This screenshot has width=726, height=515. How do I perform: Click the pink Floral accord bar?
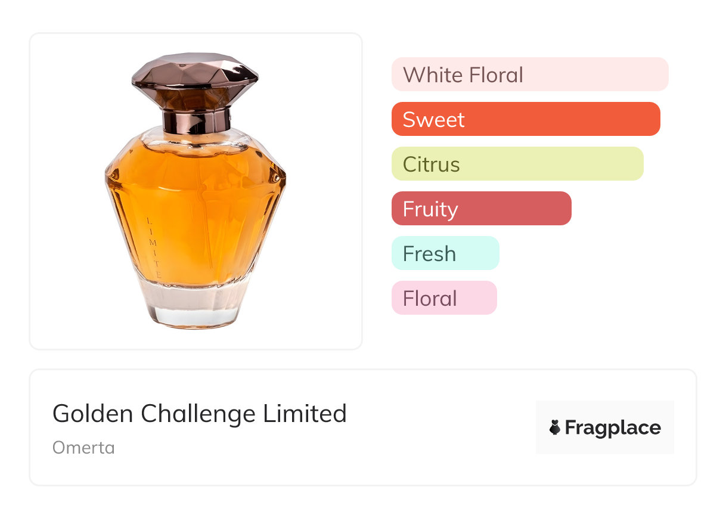pos(443,298)
